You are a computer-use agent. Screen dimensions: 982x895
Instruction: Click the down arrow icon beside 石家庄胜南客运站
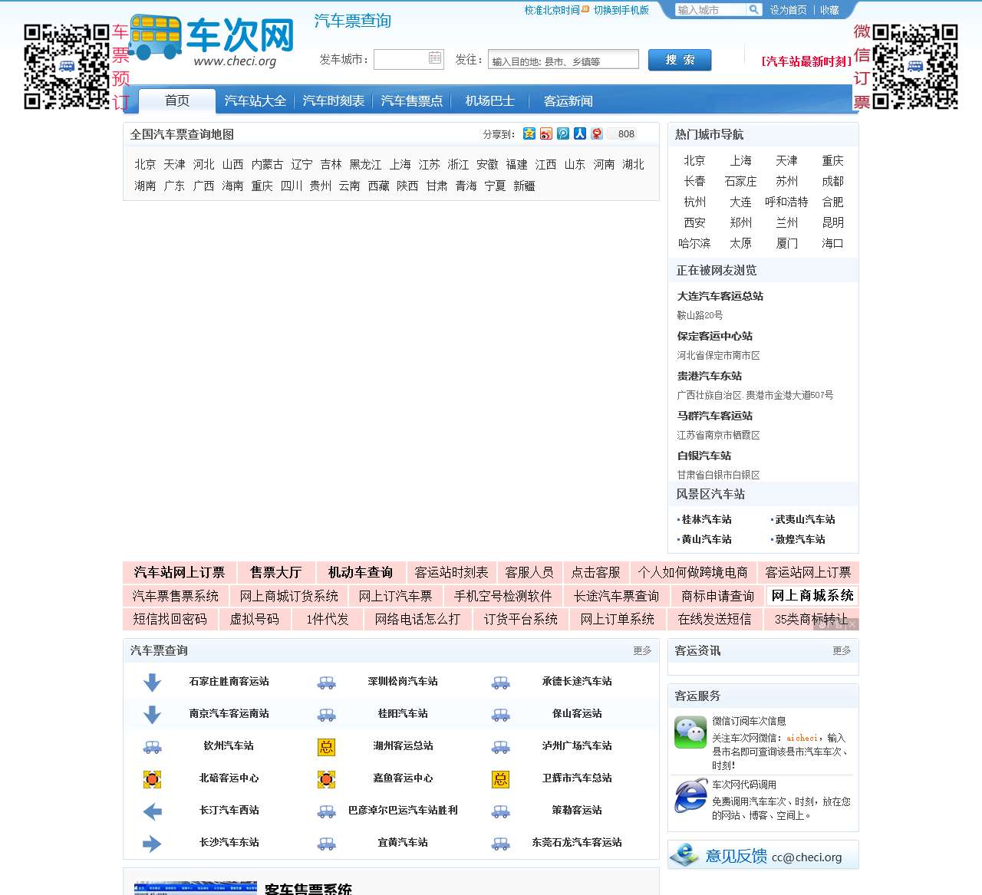tap(153, 682)
